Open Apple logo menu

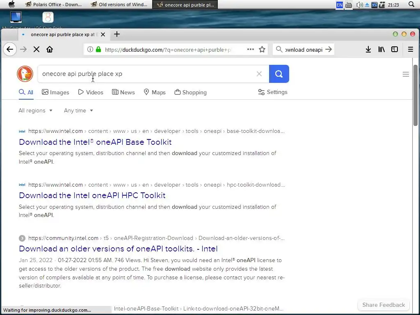[x=12, y=4]
